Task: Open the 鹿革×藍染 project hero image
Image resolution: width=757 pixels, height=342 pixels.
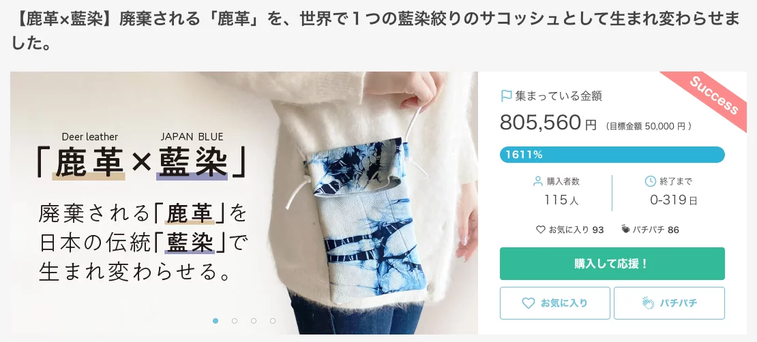Action: click(244, 202)
